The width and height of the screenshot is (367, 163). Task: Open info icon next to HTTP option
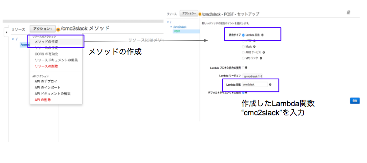pos(254,41)
